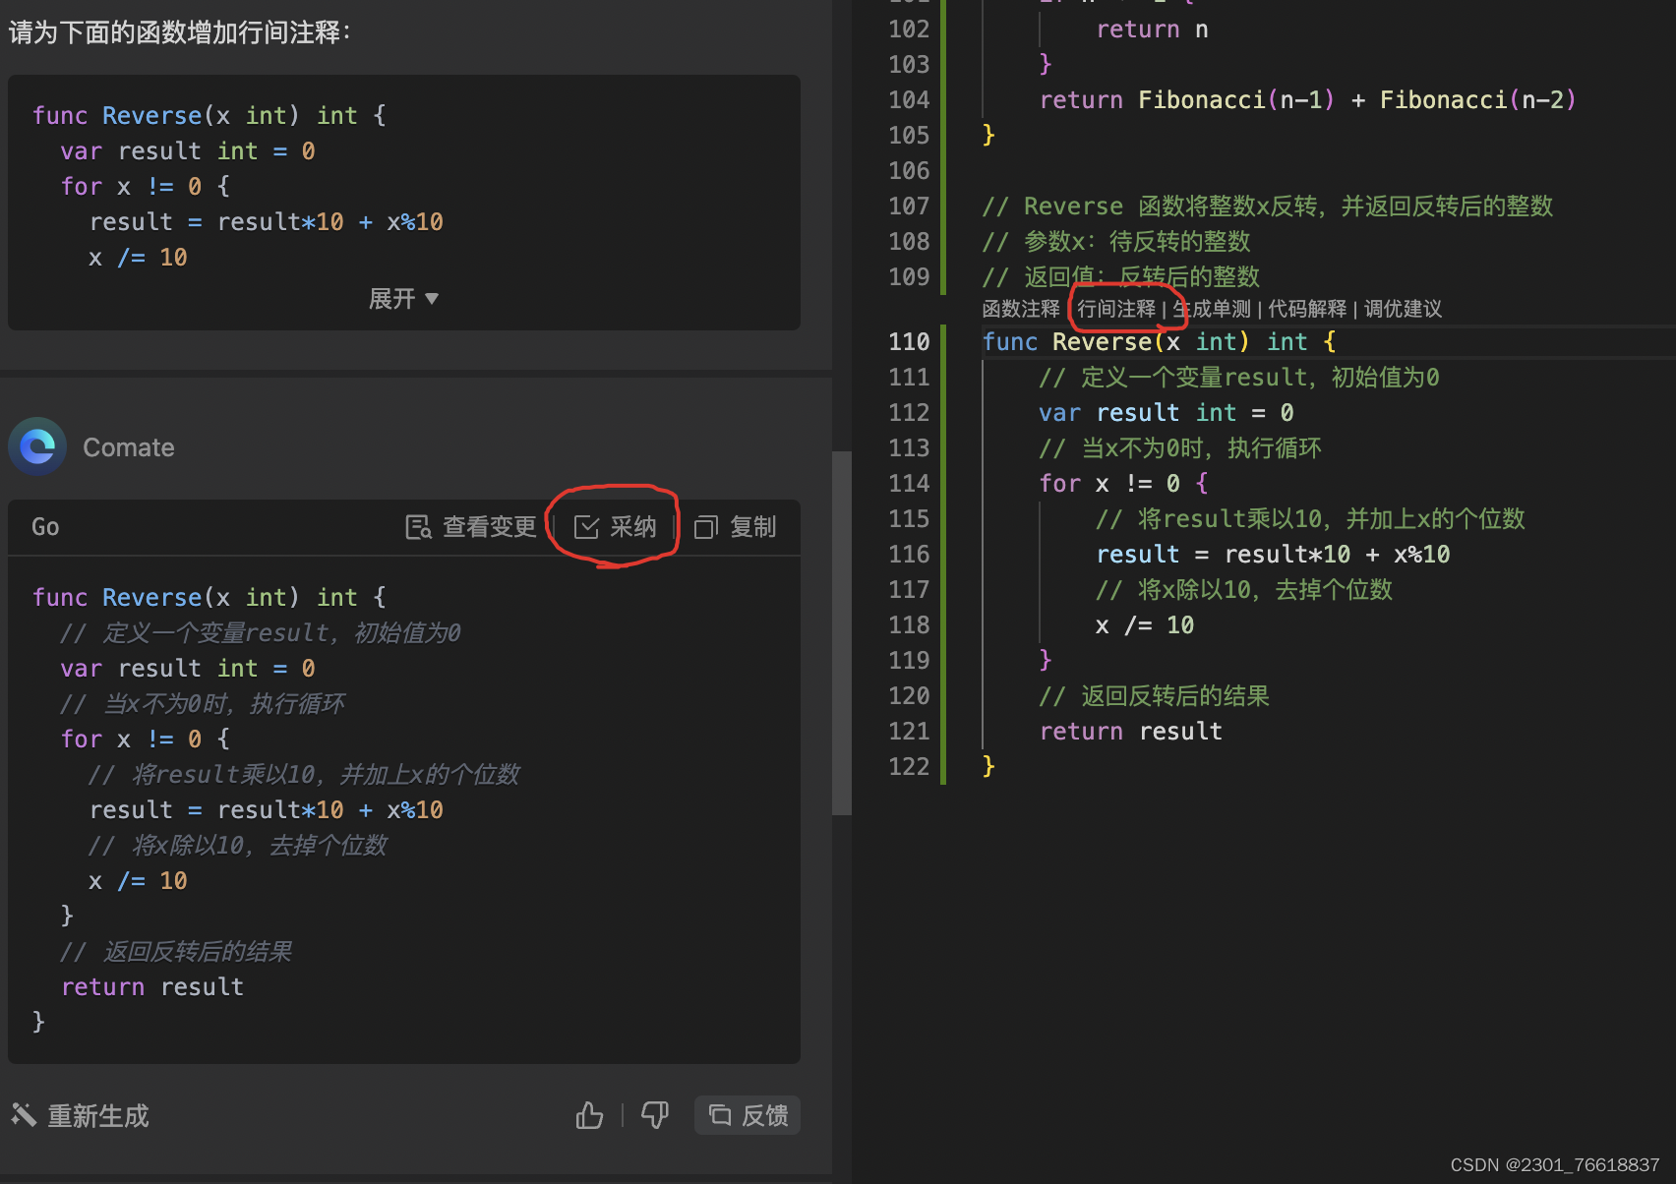Click the 代码解释 code lens link
The image size is (1676, 1184).
coord(1307,309)
